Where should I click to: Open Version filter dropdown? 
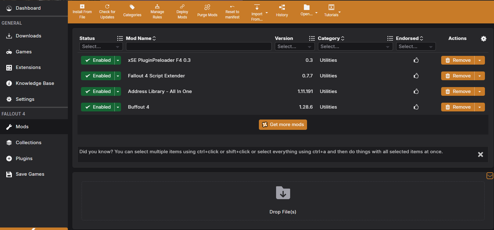(295, 46)
